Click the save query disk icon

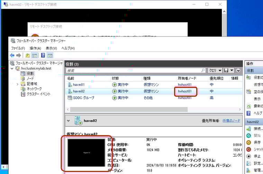(226, 70)
